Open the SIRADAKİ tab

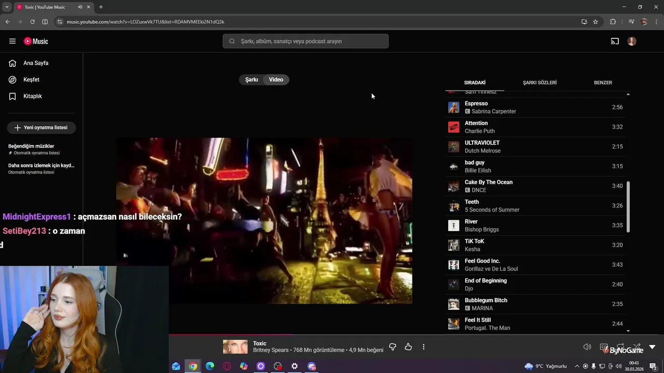475,82
